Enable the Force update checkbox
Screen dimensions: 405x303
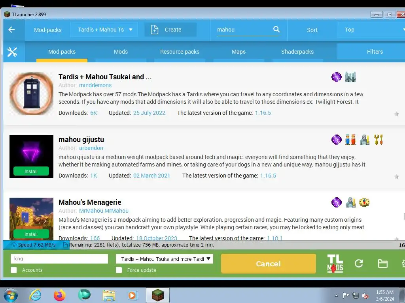pyautogui.click(x=119, y=270)
